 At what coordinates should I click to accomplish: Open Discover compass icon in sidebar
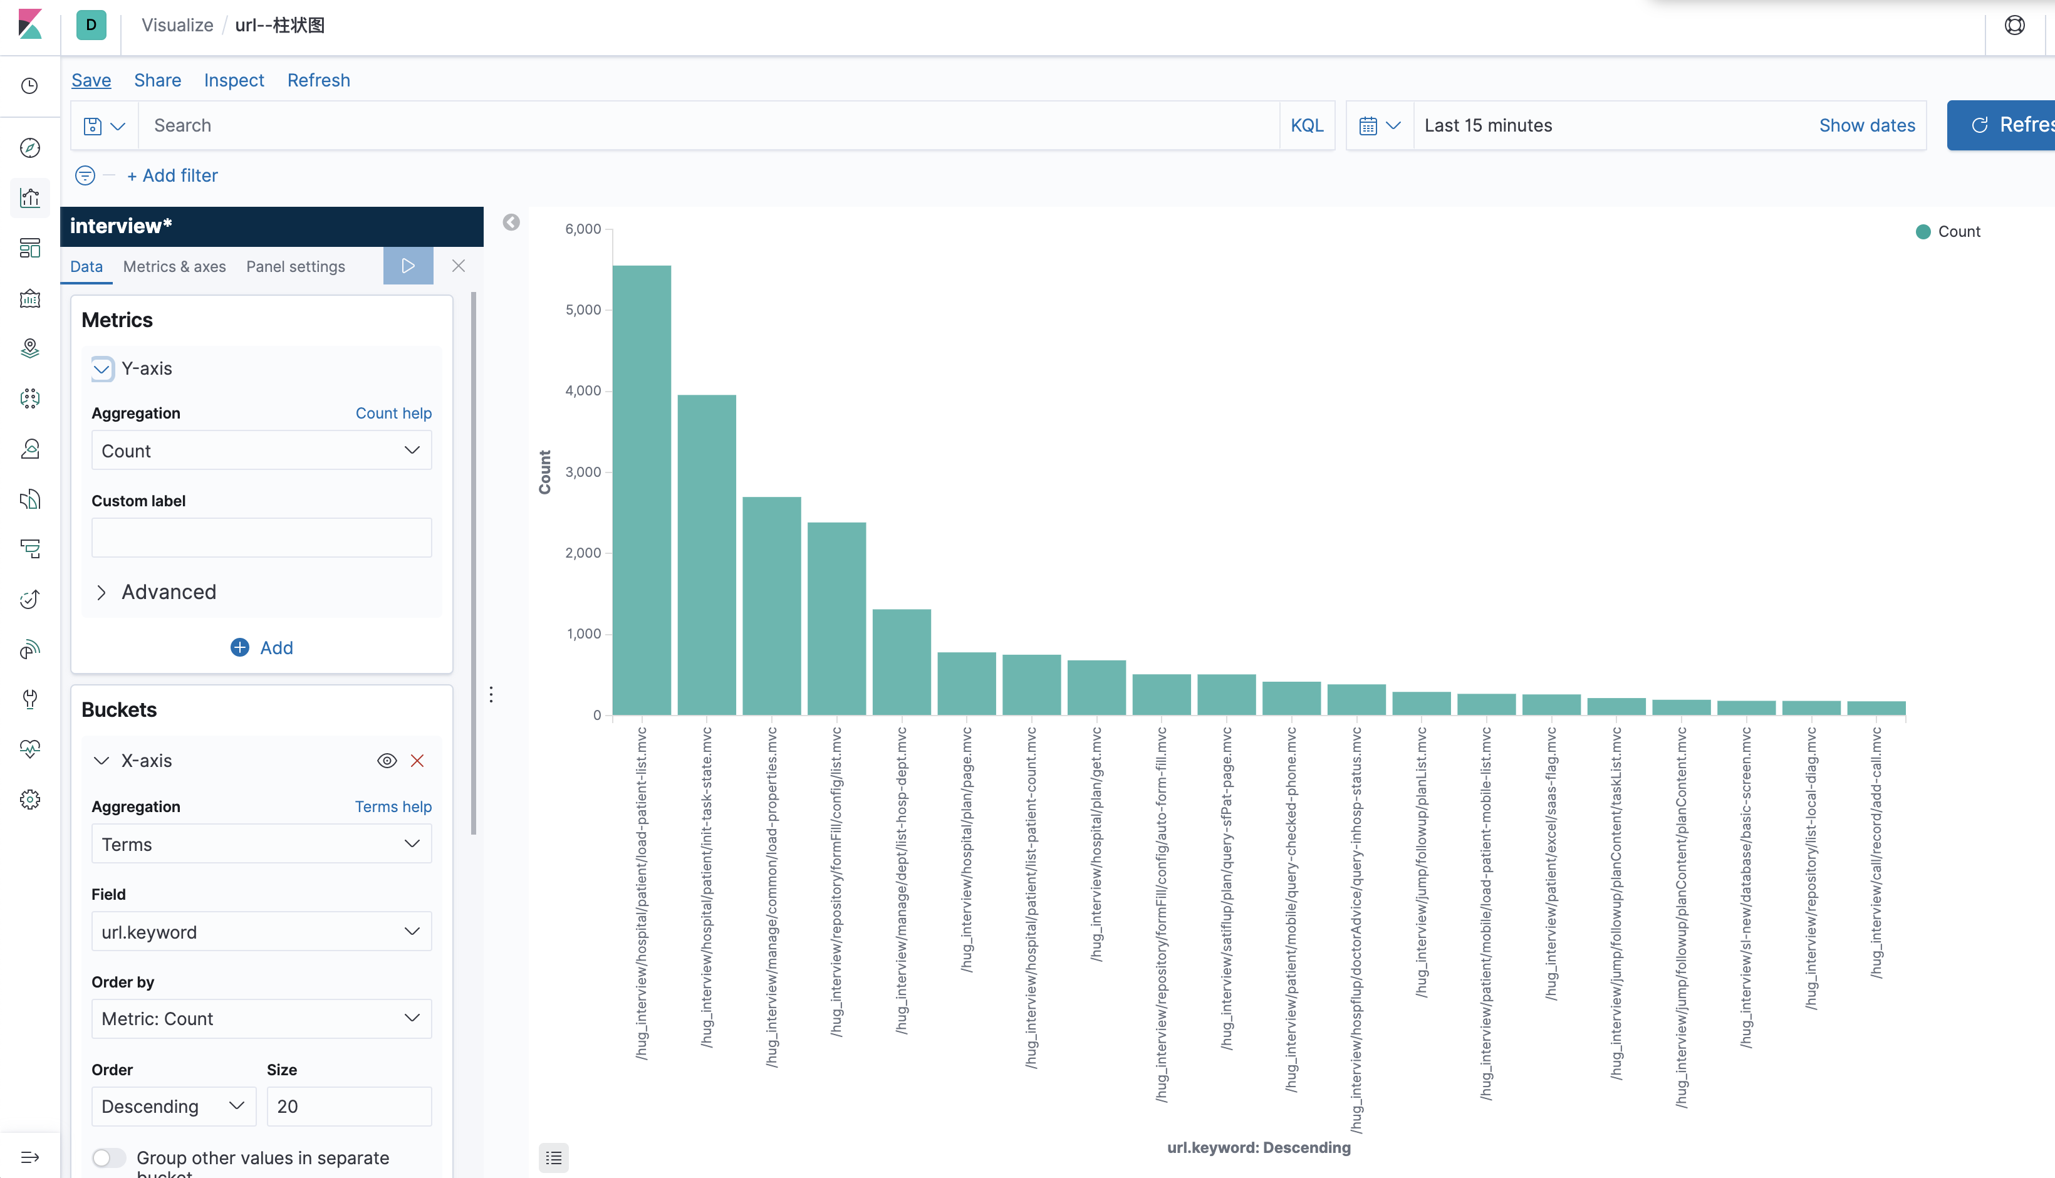click(x=30, y=148)
